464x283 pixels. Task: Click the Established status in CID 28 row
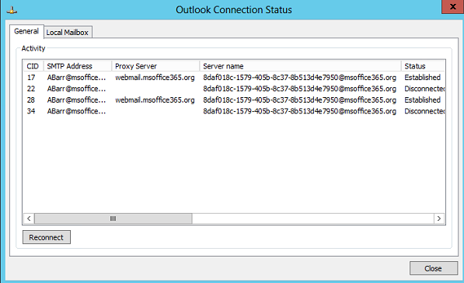[422, 100]
